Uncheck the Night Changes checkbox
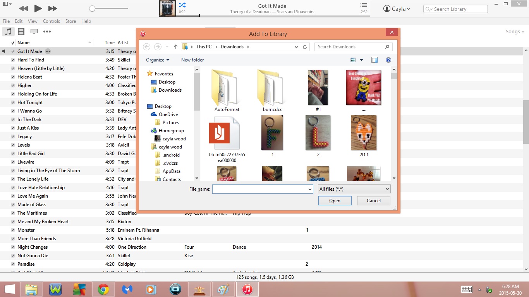The width and height of the screenshot is (529, 297). [x=13, y=247]
